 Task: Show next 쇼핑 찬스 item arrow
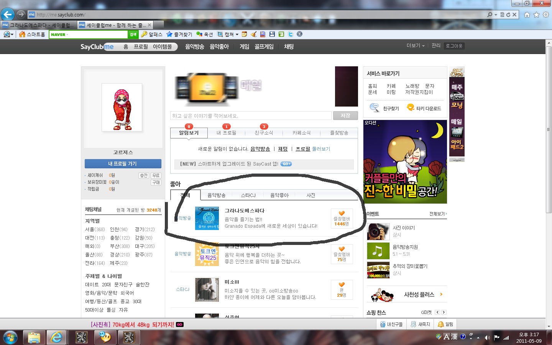pos(444,312)
